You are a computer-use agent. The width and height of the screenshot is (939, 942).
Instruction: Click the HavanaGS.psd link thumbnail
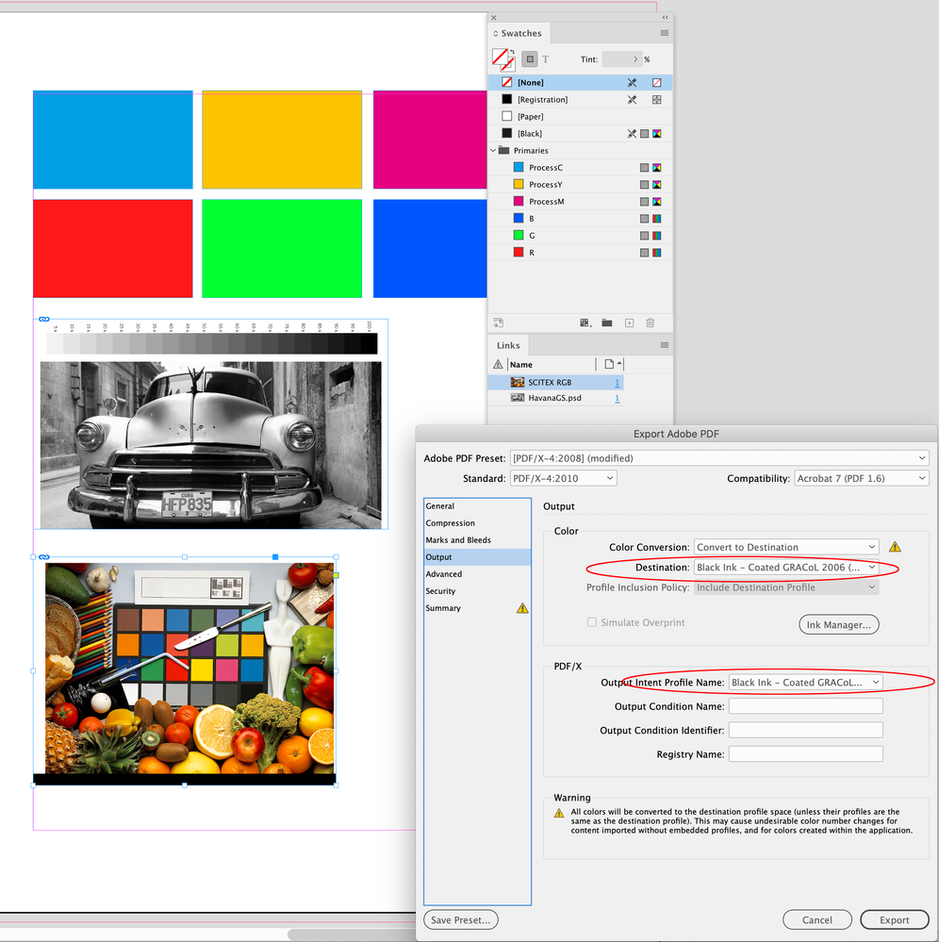[x=517, y=398]
